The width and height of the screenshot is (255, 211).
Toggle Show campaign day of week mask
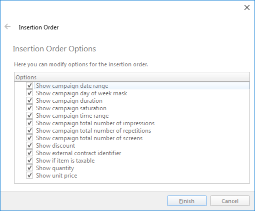[29, 93]
